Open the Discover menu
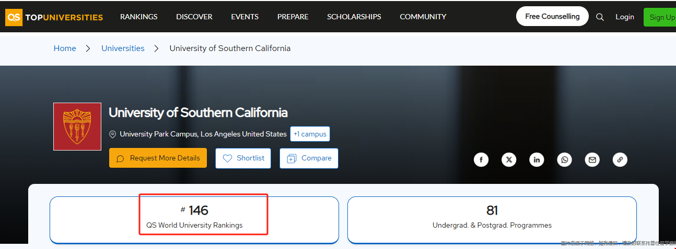Viewport: 676px width, 249px height. [x=194, y=17]
